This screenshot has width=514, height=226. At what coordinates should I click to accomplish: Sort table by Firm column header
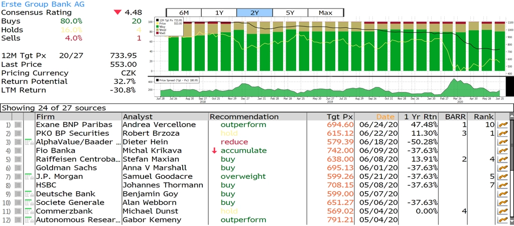[x=78, y=117]
